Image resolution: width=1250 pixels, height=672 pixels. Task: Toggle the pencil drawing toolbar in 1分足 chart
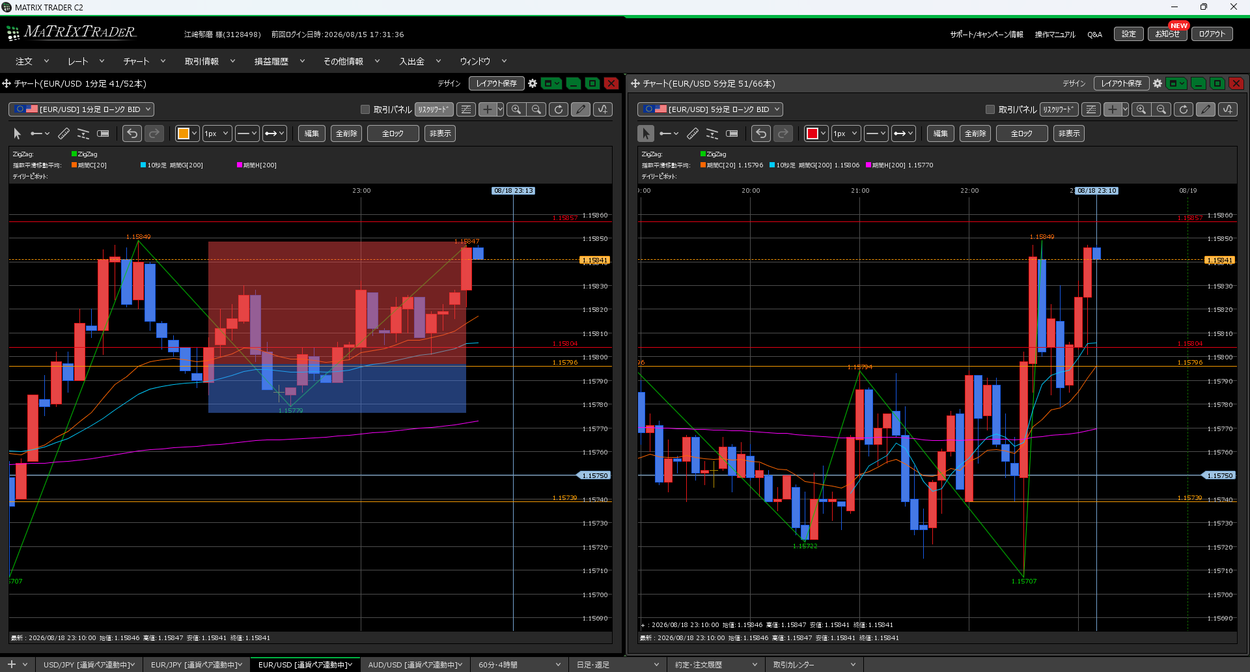pyautogui.click(x=581, y=109)
